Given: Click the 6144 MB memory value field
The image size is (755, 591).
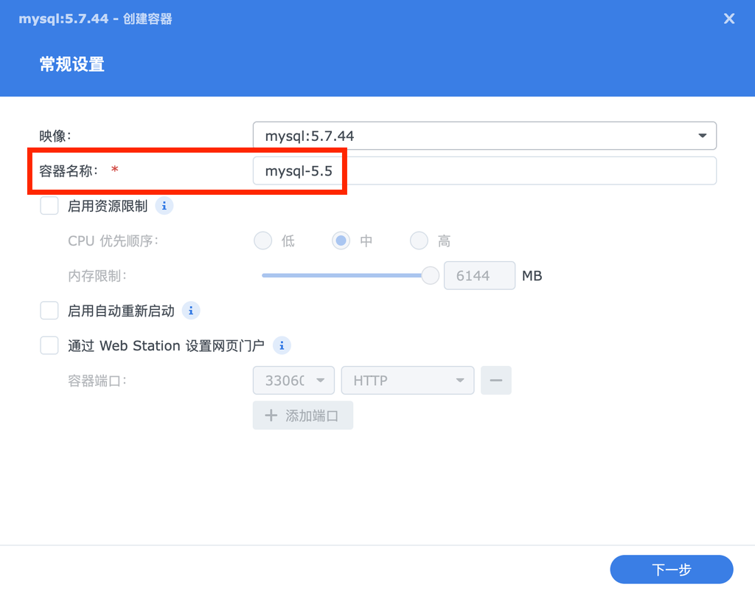Looking at the screenshot, I should (x=479, y=275).
